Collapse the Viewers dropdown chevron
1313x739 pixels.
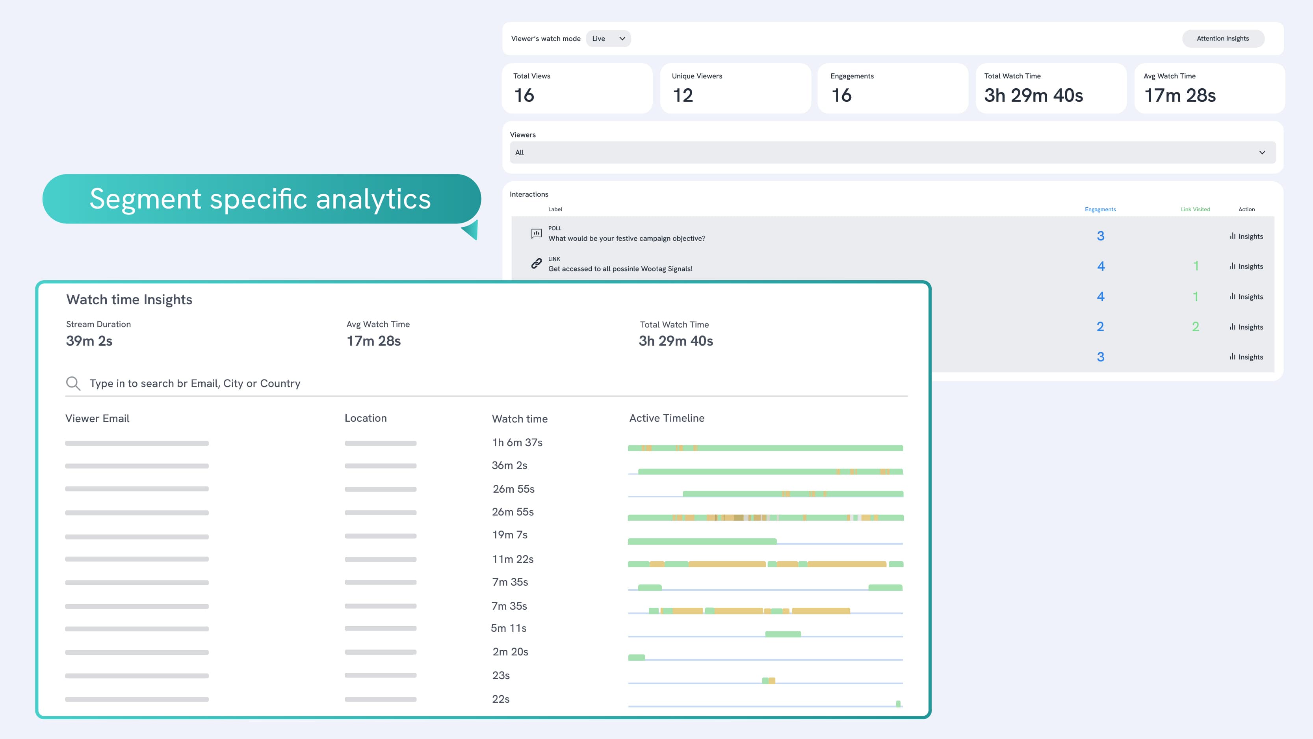1263,152
